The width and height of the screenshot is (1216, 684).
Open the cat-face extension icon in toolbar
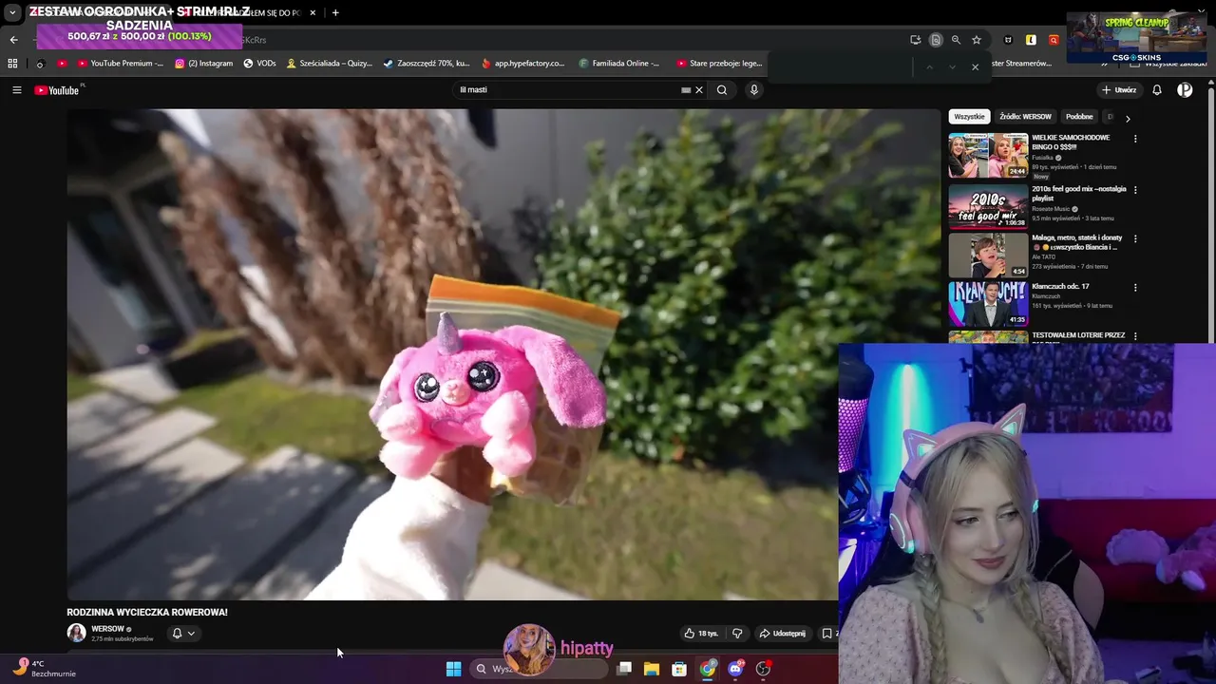1008,40
